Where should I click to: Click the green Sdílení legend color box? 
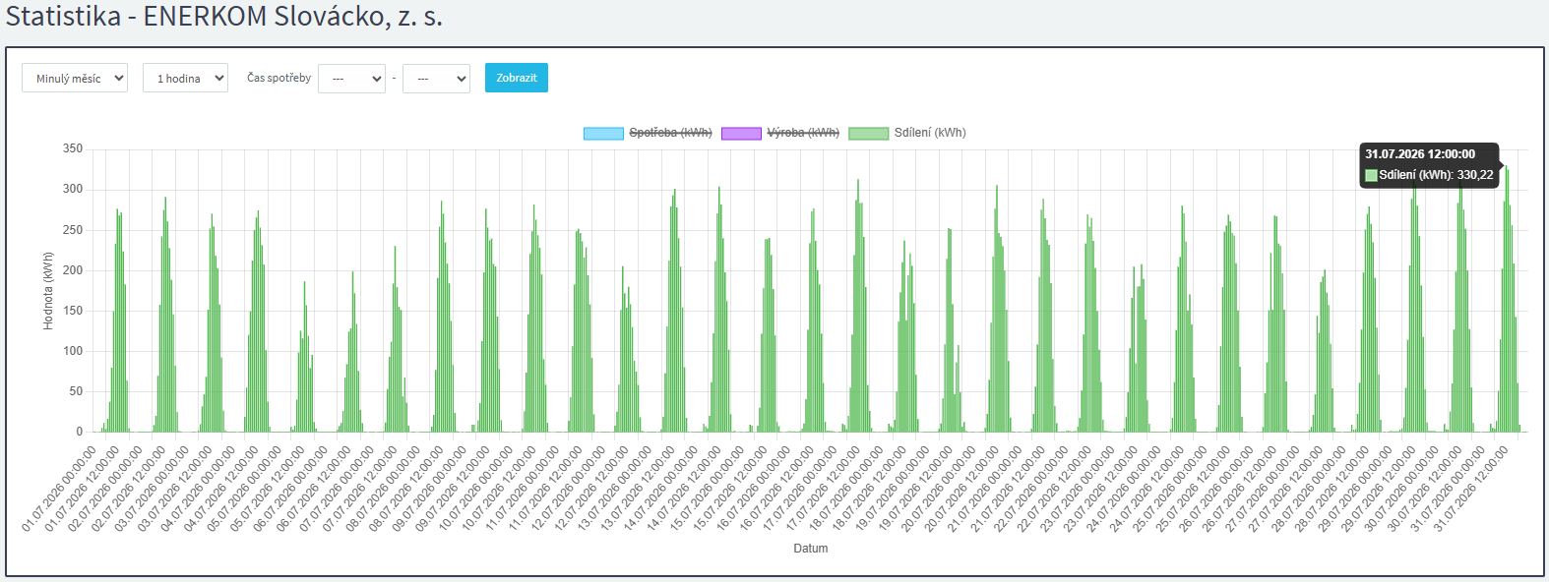tap(868, 133)
